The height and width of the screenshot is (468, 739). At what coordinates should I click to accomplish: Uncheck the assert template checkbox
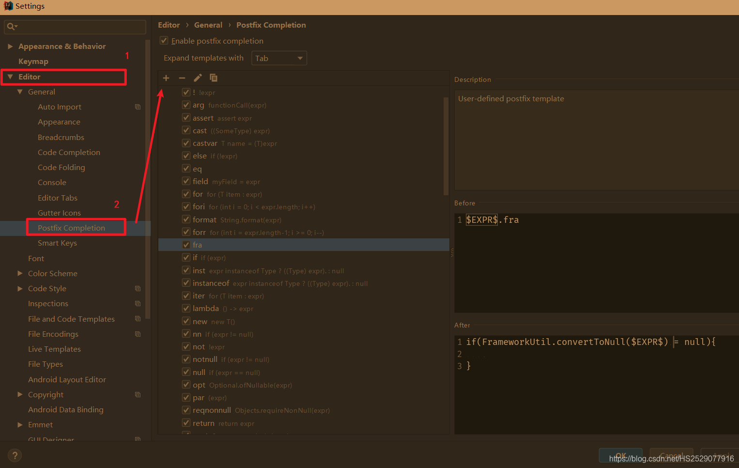[x=186, y=118]
